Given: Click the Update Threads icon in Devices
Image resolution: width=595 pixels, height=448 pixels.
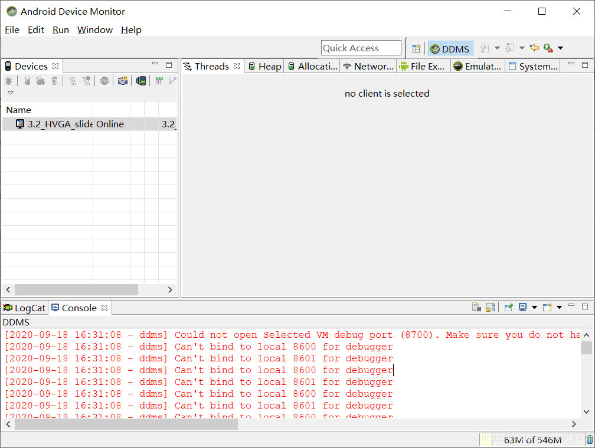Looking at the screenshot, I should [x=72, y=81].
